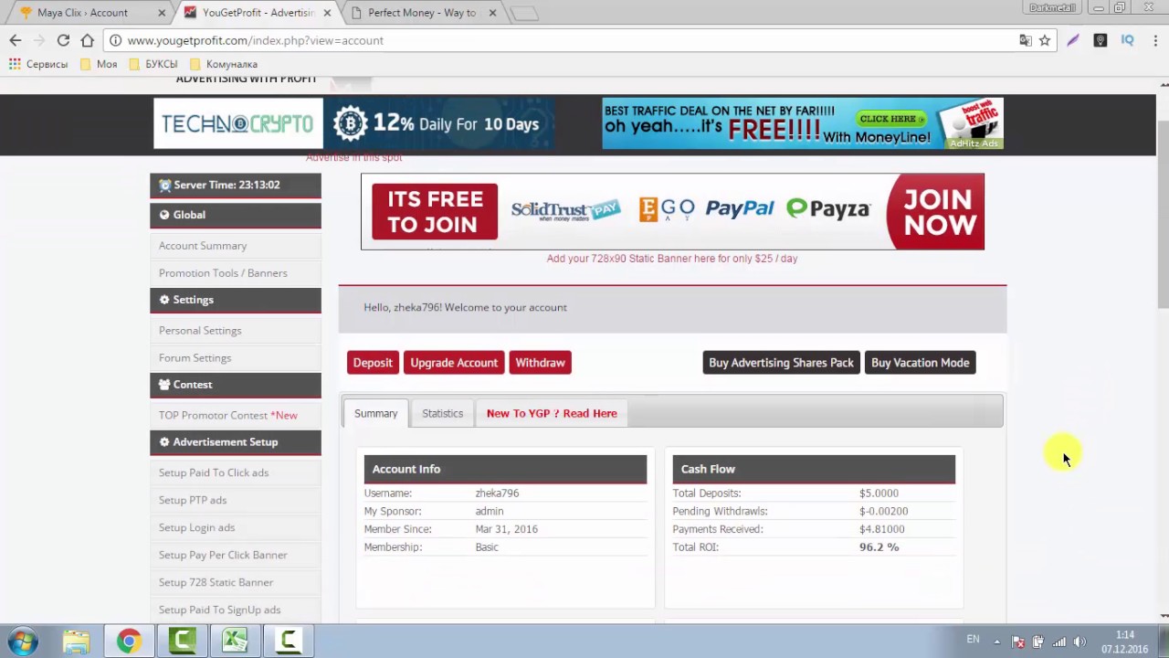Click the Withdraw button
The width and height of the screenshot is (1169, 658).
(540, 363)
